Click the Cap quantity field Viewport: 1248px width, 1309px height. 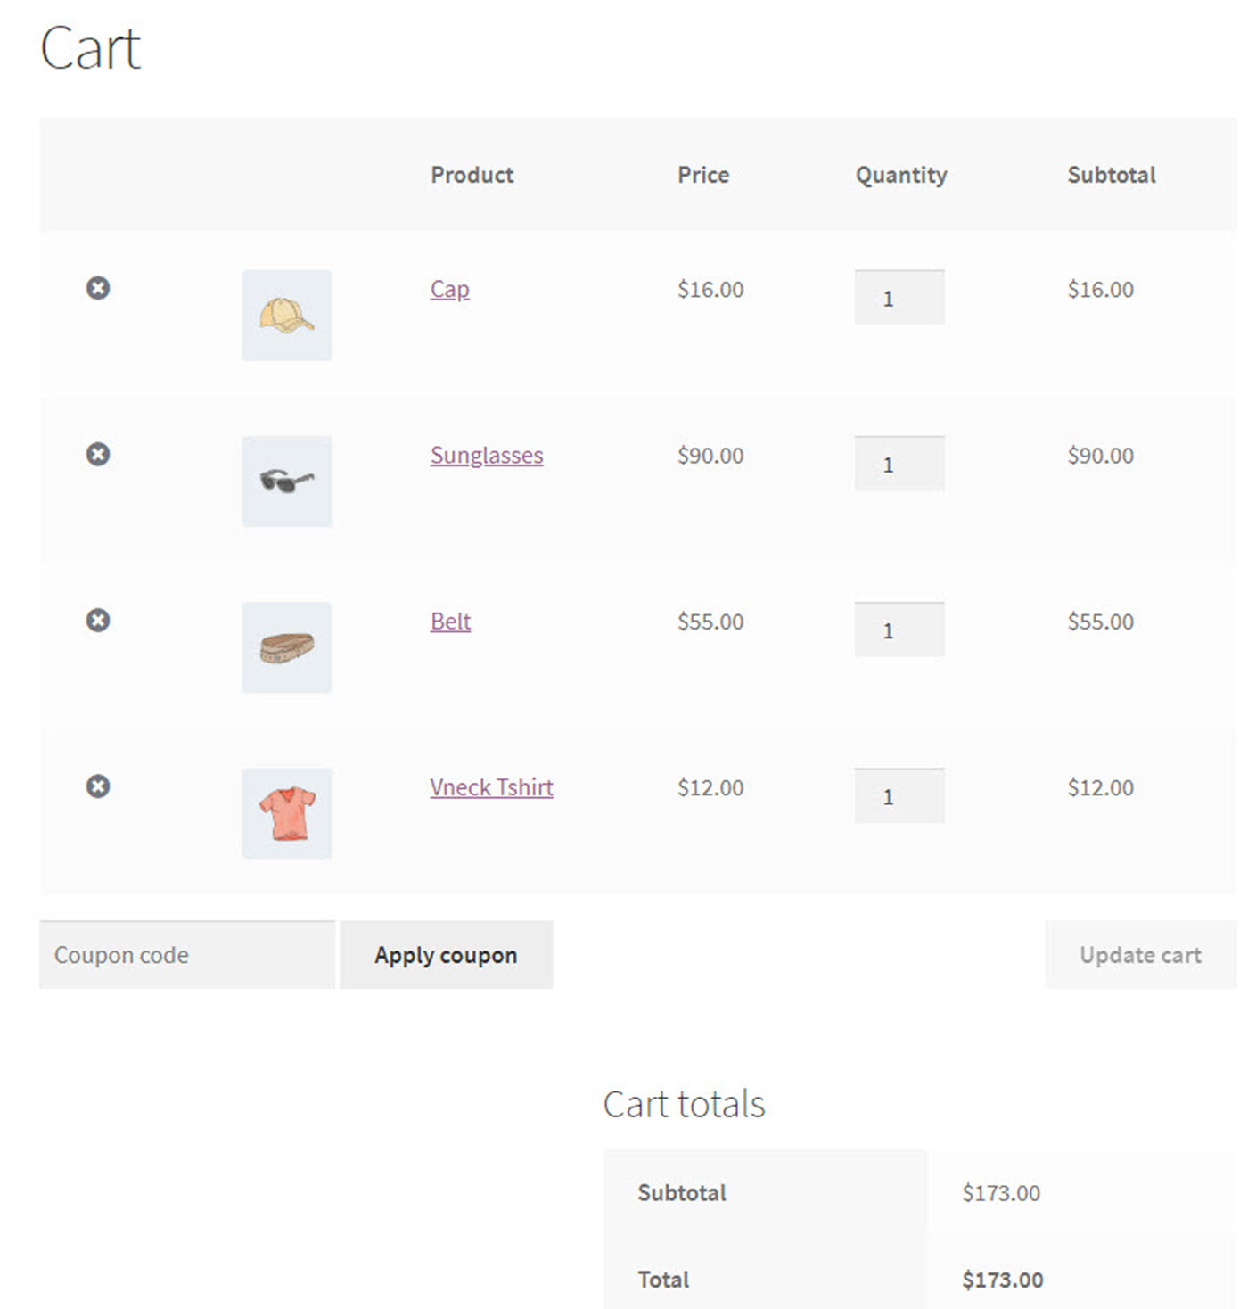899,298
